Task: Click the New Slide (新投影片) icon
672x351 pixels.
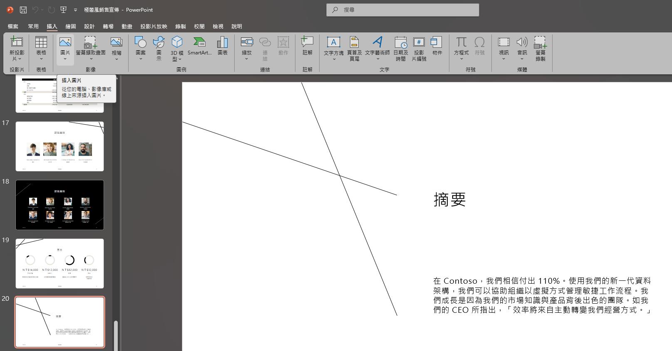Action: coord(17,42)
